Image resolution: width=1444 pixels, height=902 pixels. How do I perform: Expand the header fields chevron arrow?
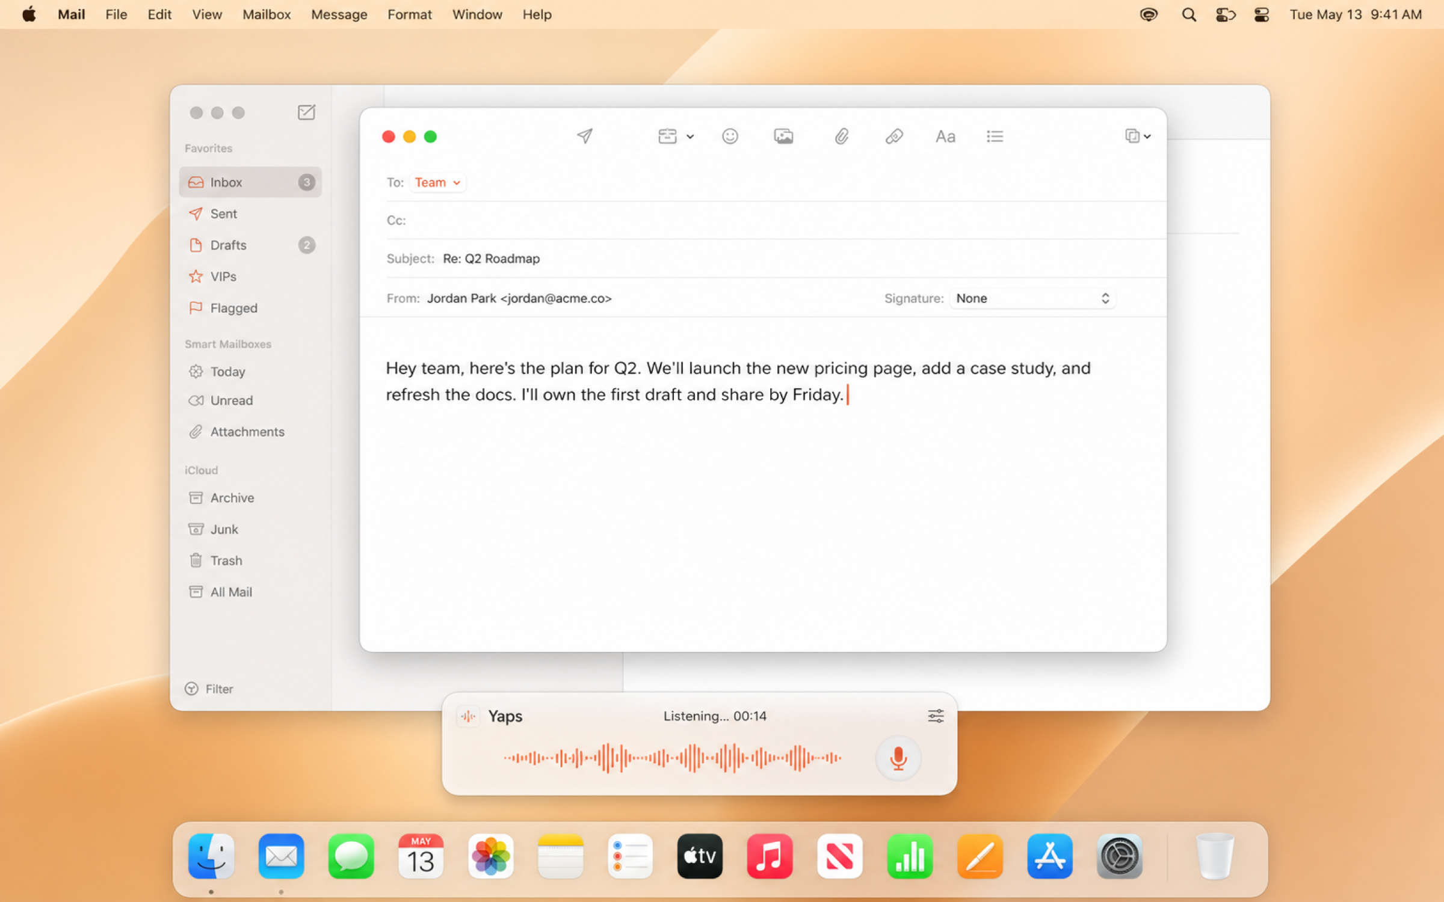pos(690,137)
